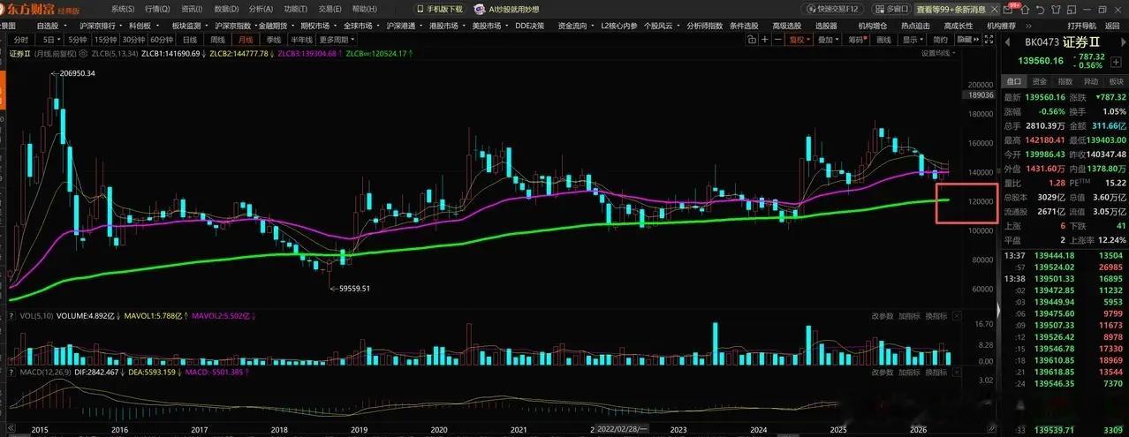This screenshot has height=437, width=1129.
Task: Open the 沪深京排行 dropdown
Action: 101,26
